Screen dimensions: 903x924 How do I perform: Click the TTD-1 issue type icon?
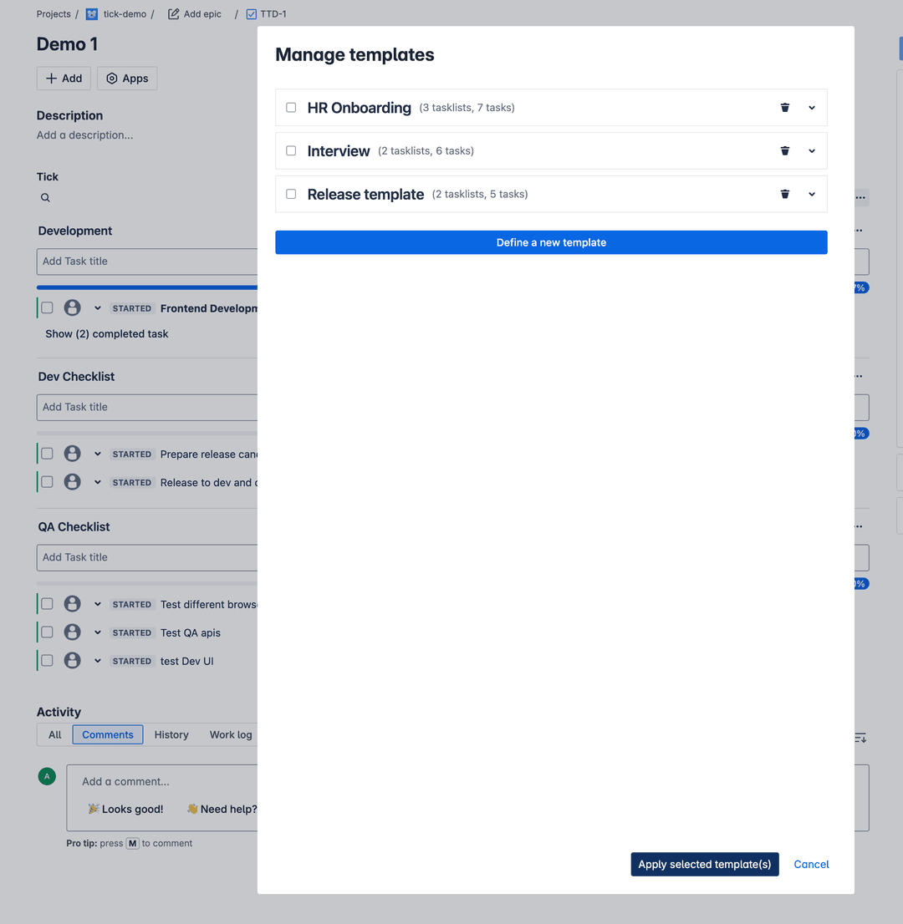pos(252,14)
